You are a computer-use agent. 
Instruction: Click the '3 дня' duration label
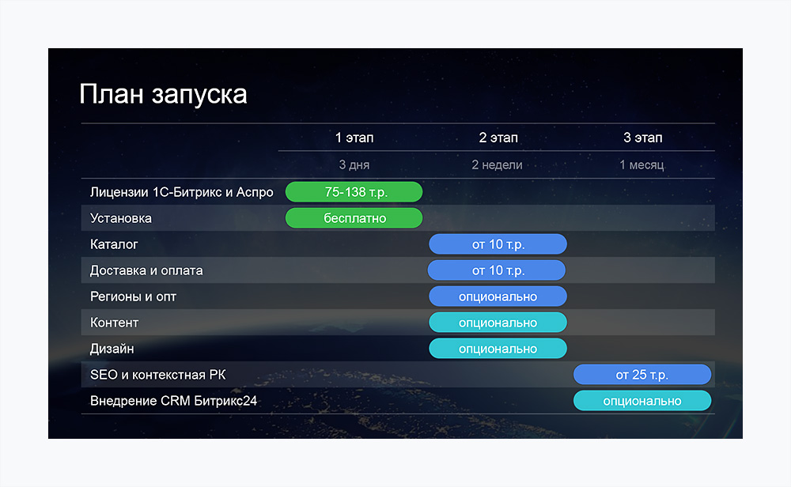tap(354, 165)
